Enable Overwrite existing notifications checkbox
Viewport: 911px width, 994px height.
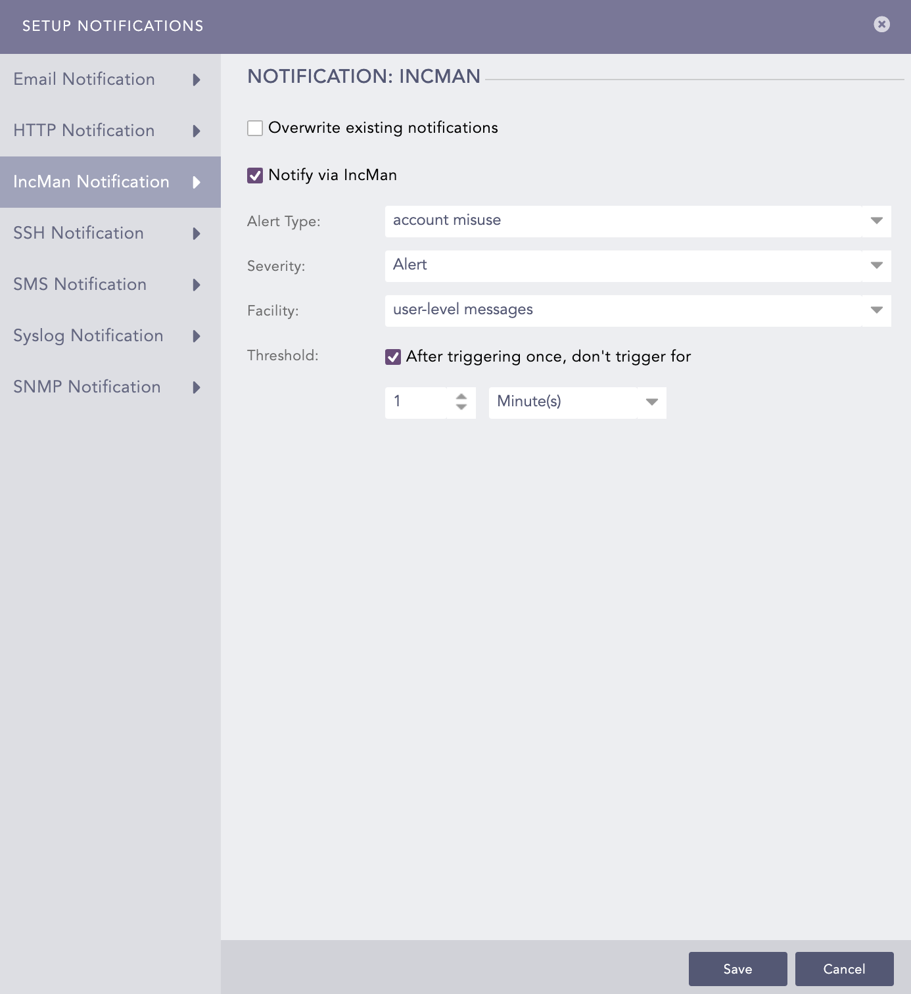pos(255,128)
